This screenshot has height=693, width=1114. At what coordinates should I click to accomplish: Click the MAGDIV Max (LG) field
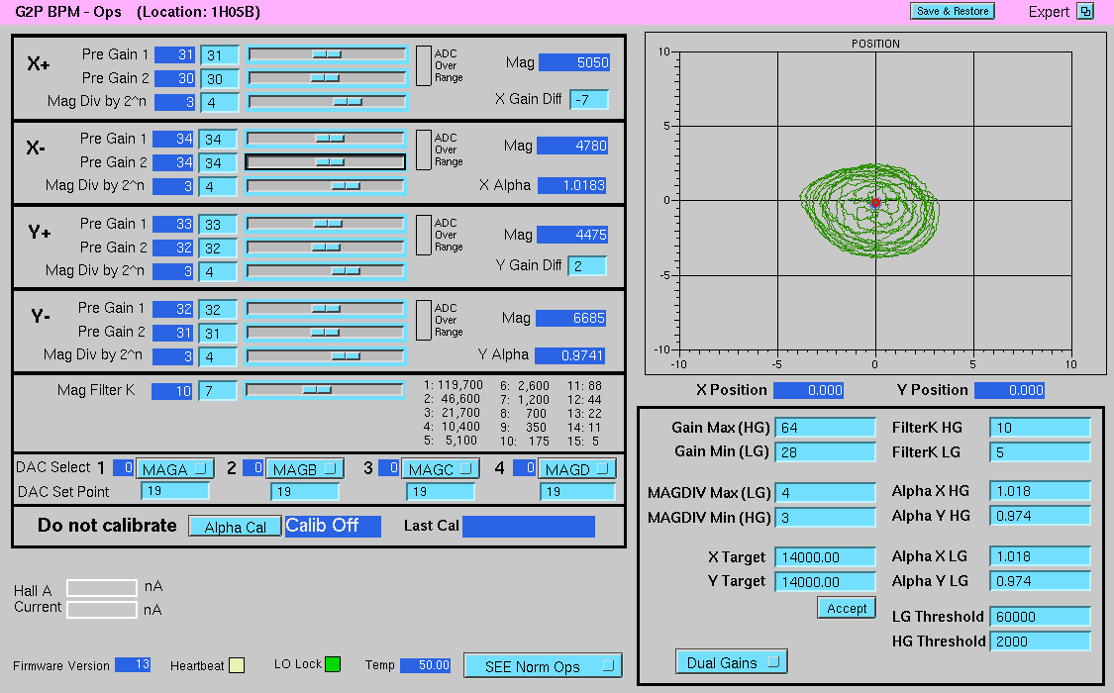tap(826, 493)
